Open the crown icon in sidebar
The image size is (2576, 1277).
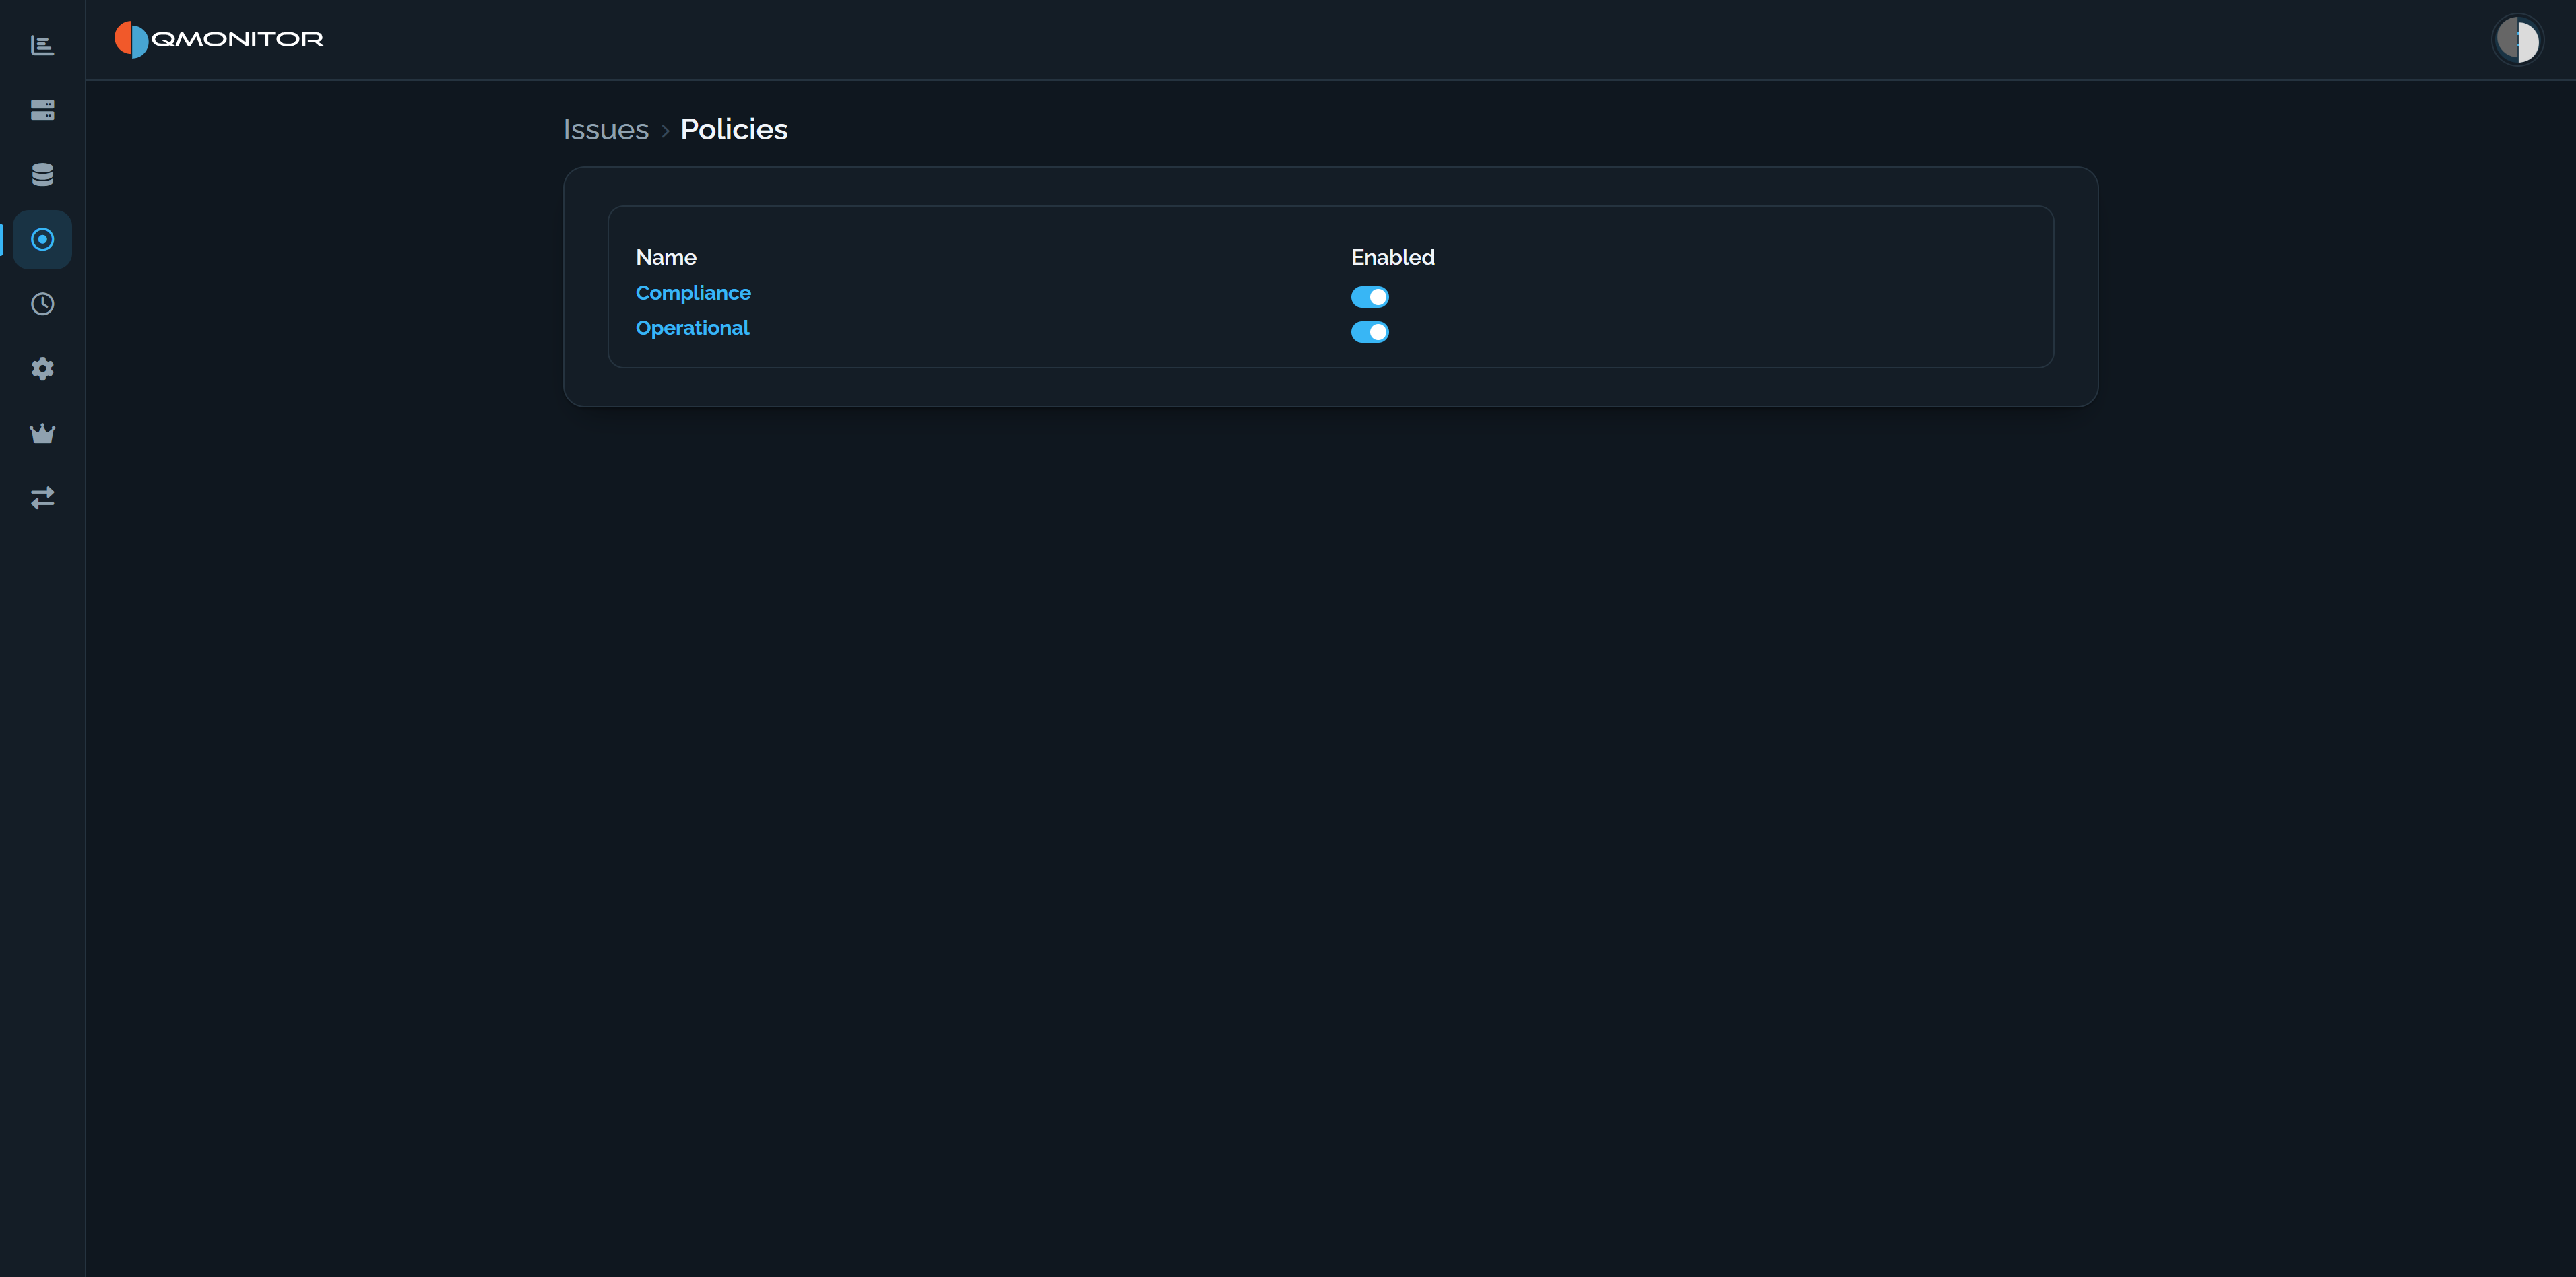[x=42, y=433]
